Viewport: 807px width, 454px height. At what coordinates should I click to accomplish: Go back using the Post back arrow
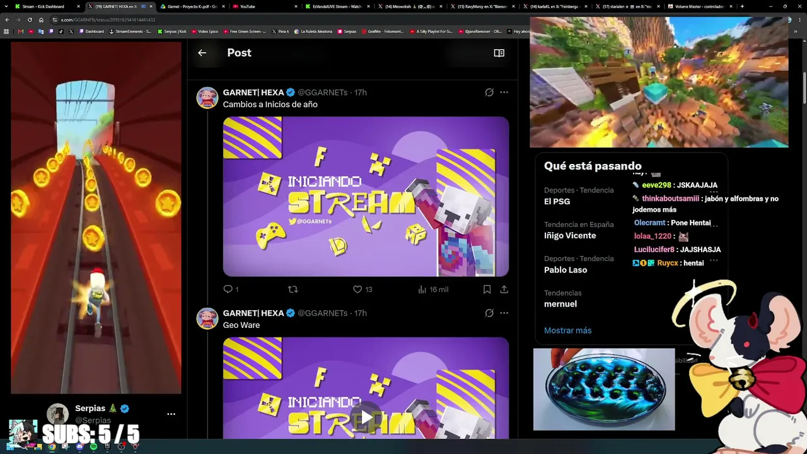coord(202,53)
